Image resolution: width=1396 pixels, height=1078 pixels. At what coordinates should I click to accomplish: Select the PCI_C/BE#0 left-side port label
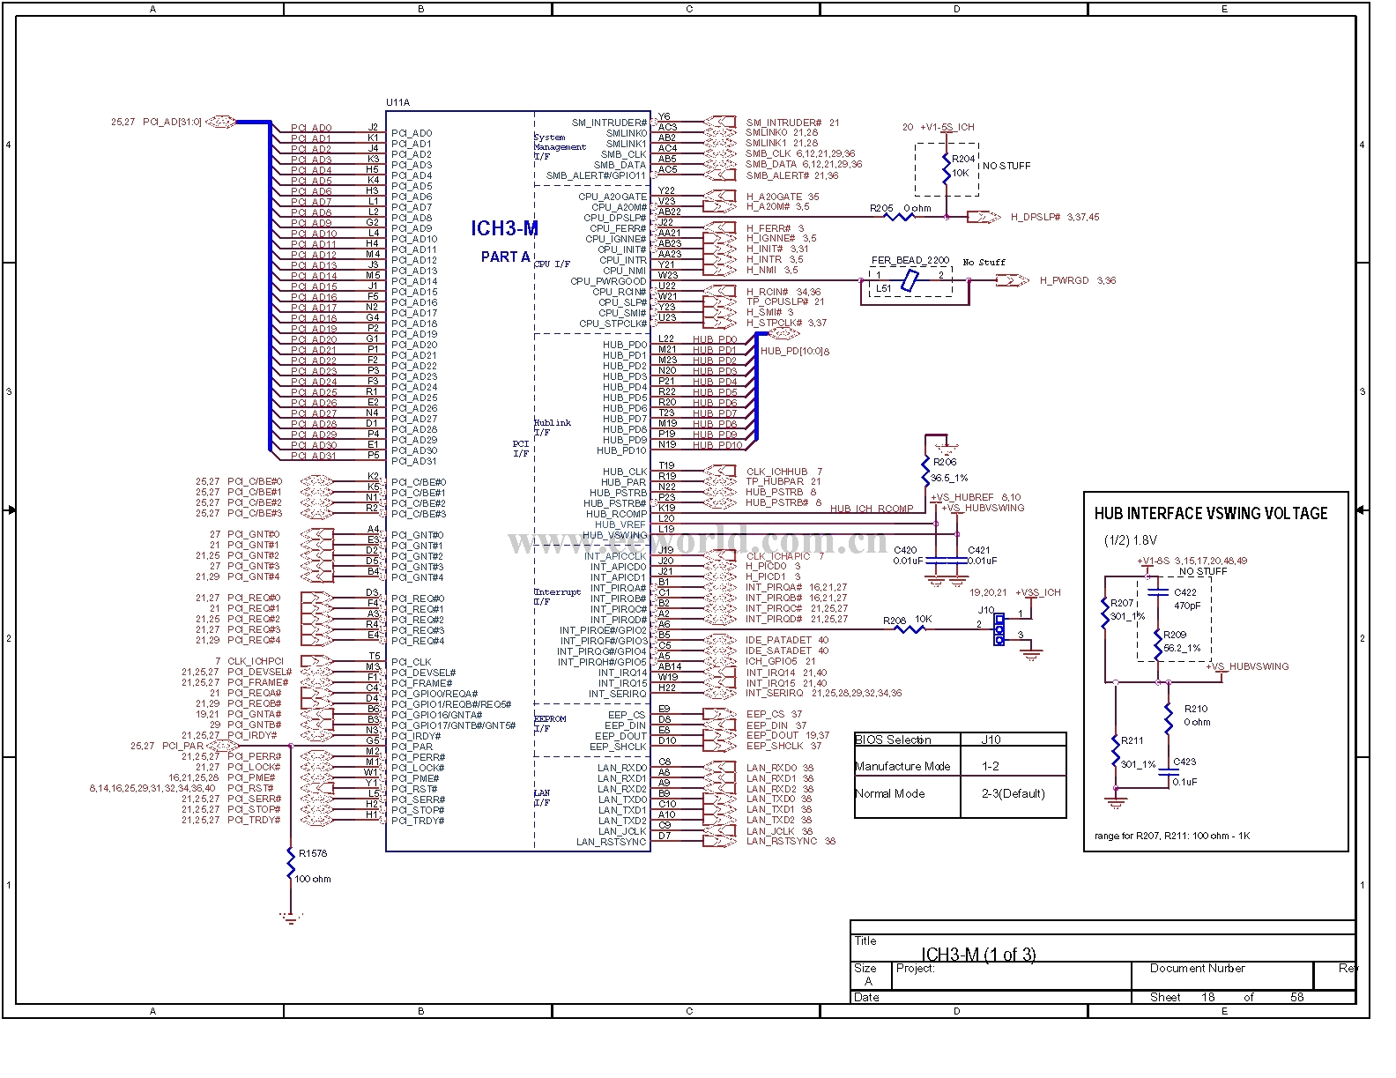pyautogui.click(x=255, y=481)
